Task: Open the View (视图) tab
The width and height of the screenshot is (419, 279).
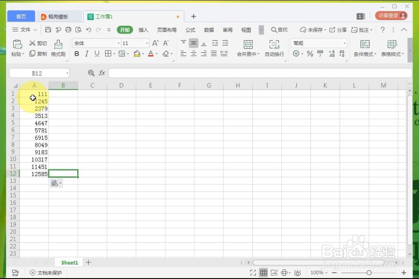Action: [x=246, y=30]
